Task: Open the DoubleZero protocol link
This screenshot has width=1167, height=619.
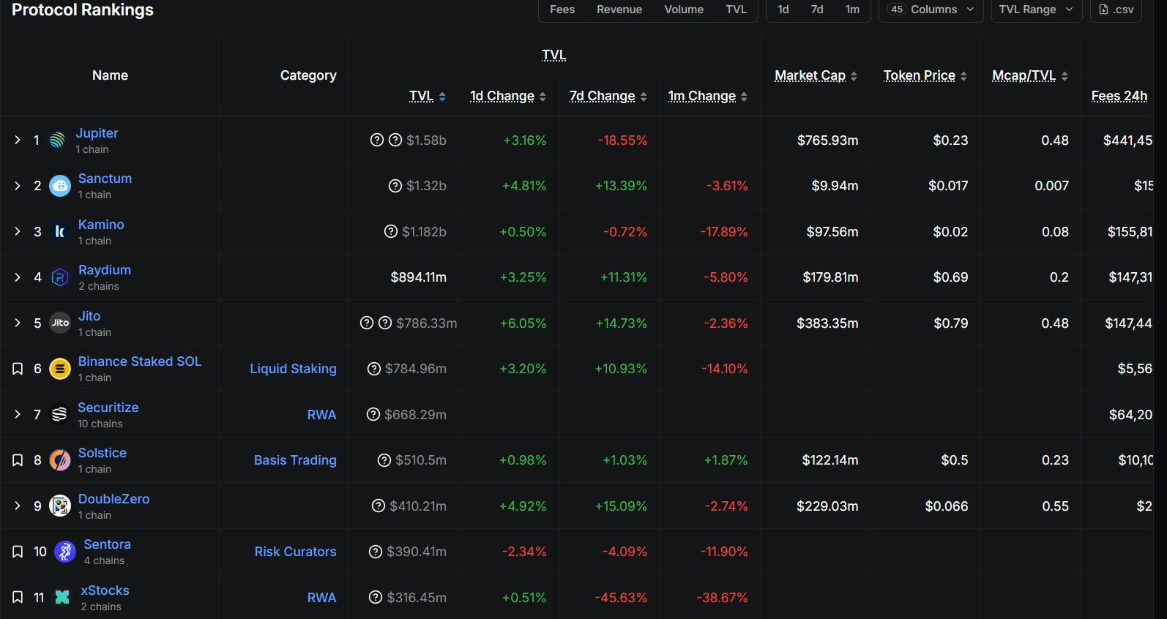Action: (114, 499)
